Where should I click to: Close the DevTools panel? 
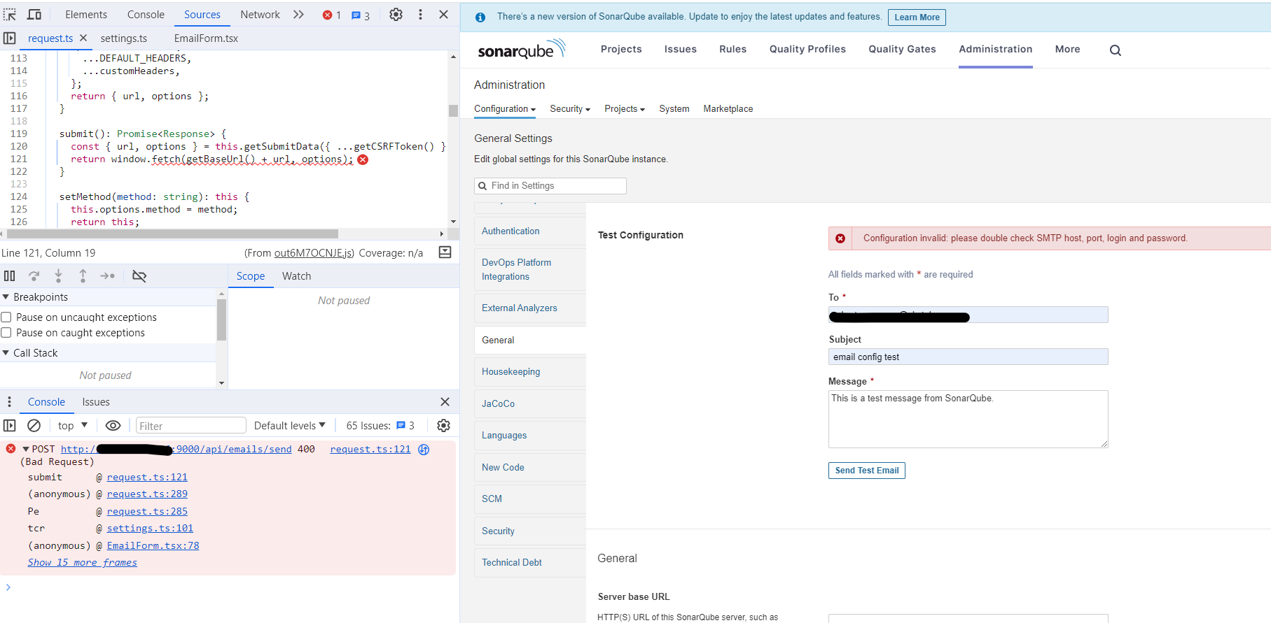(444, 15)
